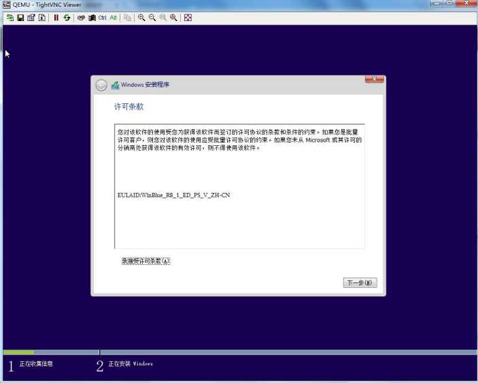Click the Windows 安装程序 title icon

click(x=115, y=85)
